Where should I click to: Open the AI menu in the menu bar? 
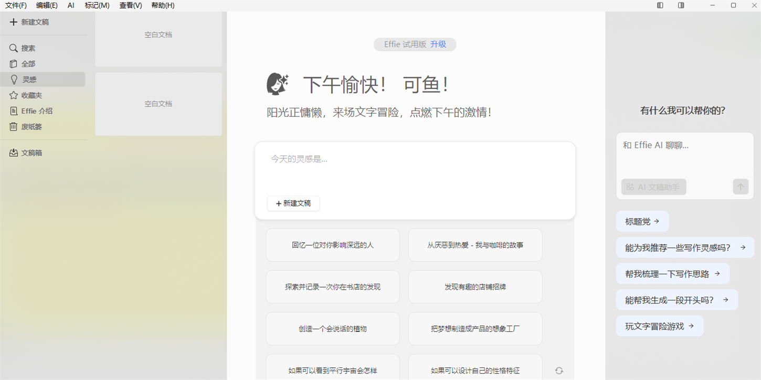71,5
